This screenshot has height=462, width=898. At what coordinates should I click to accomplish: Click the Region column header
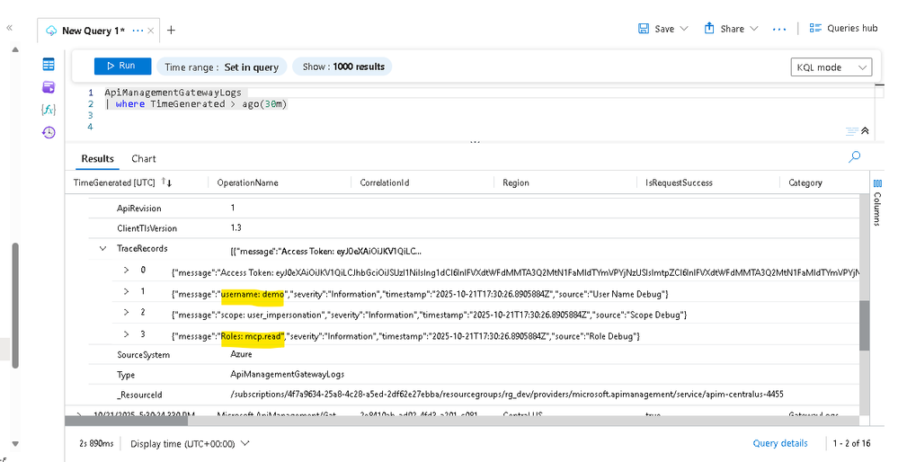515,182
